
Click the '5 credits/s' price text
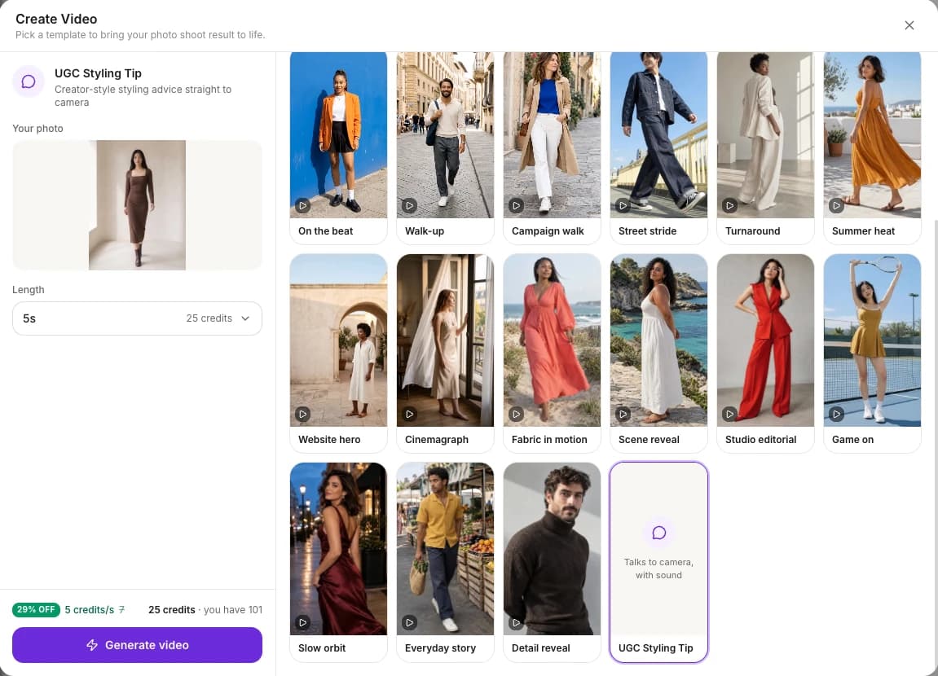coord(89,610)
